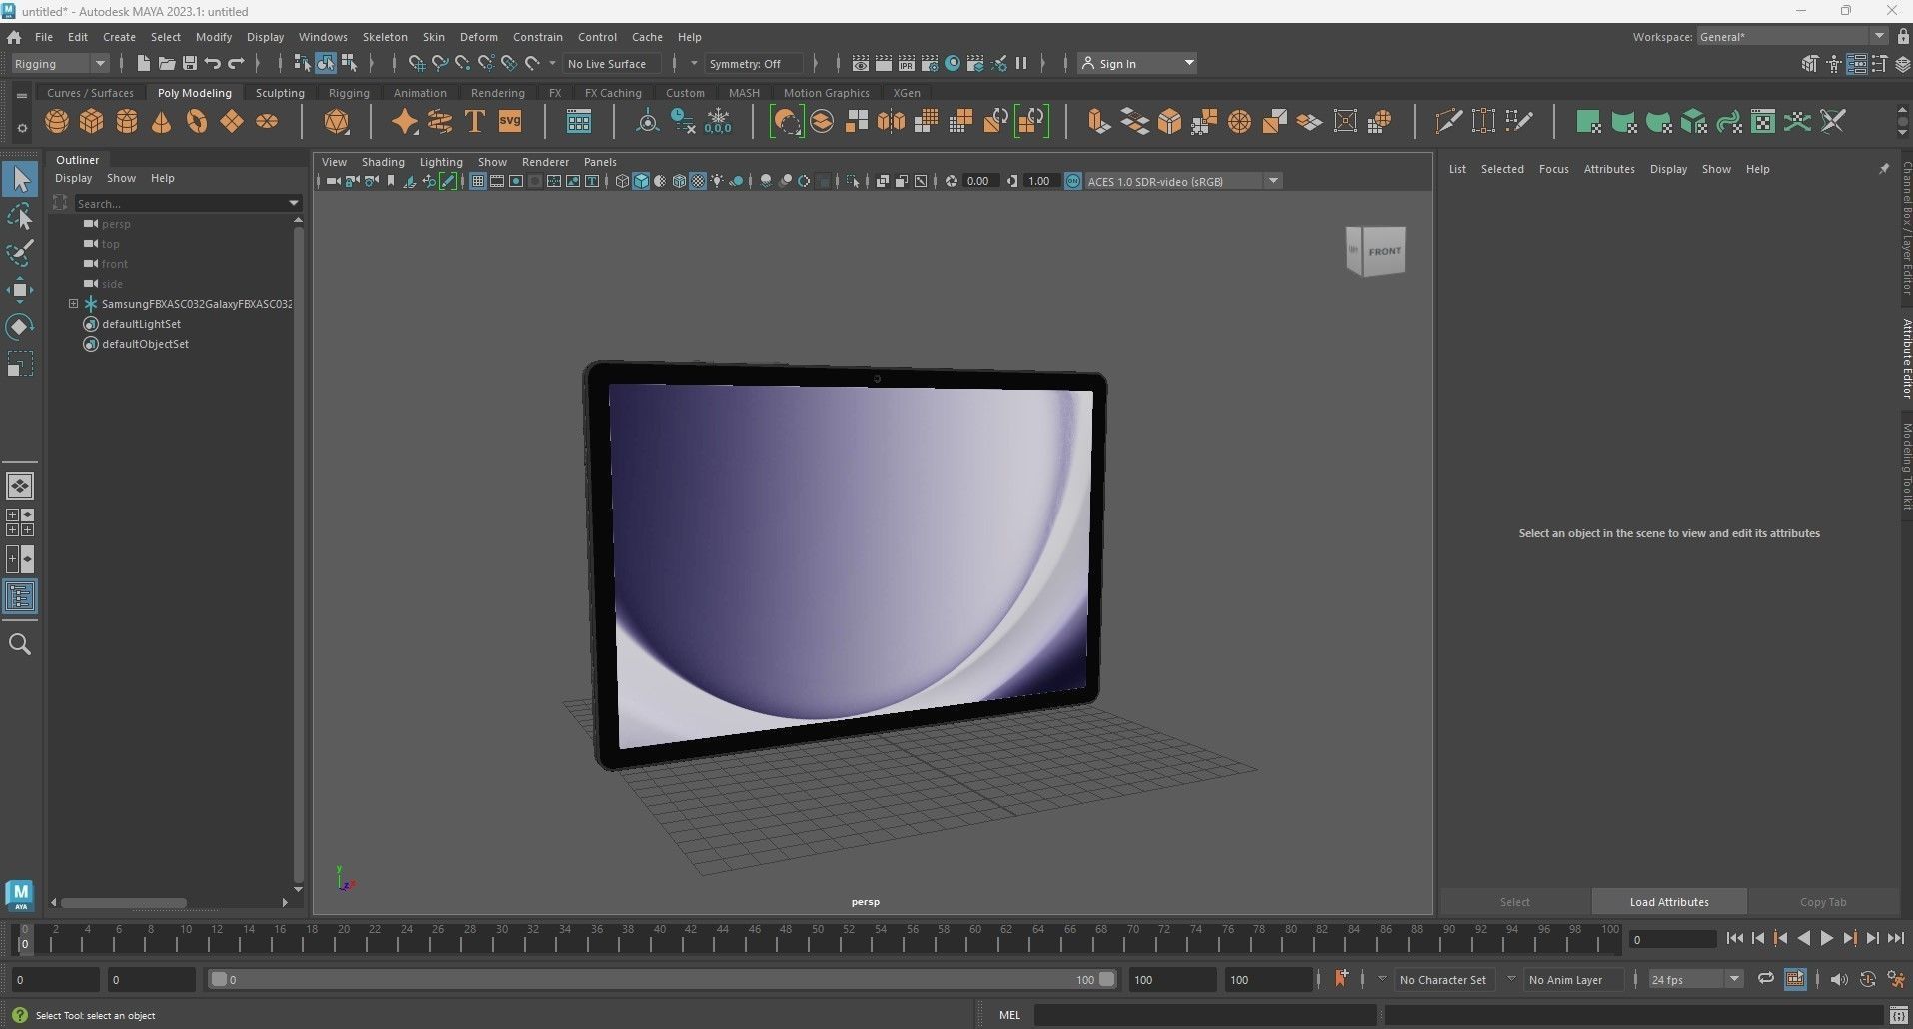Viewport: 1913px width, 1029px height.
Task: Toggle audio speaker button on the time slider
Action: (1838, 979)
